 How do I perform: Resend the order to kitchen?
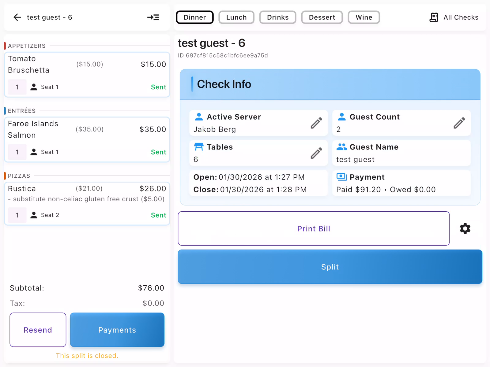[x=38, y=330]
